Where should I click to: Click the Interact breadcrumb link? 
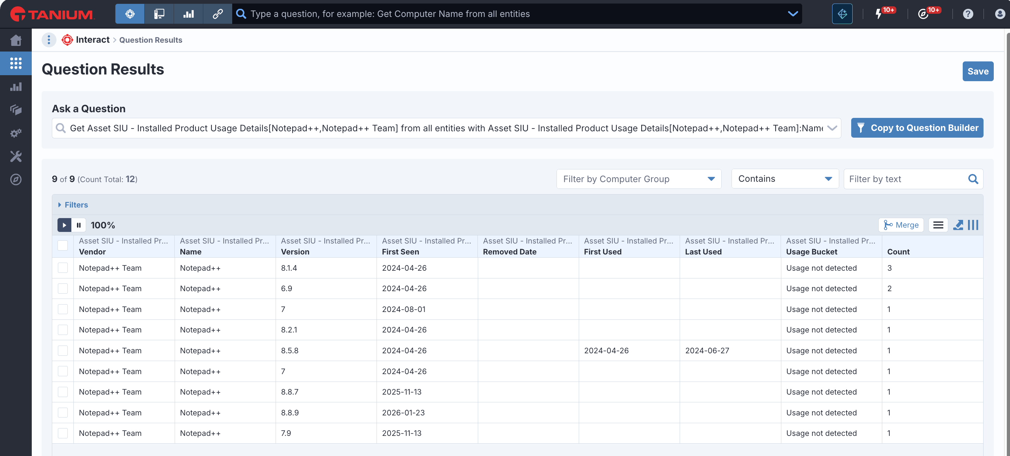pos(92,40)
